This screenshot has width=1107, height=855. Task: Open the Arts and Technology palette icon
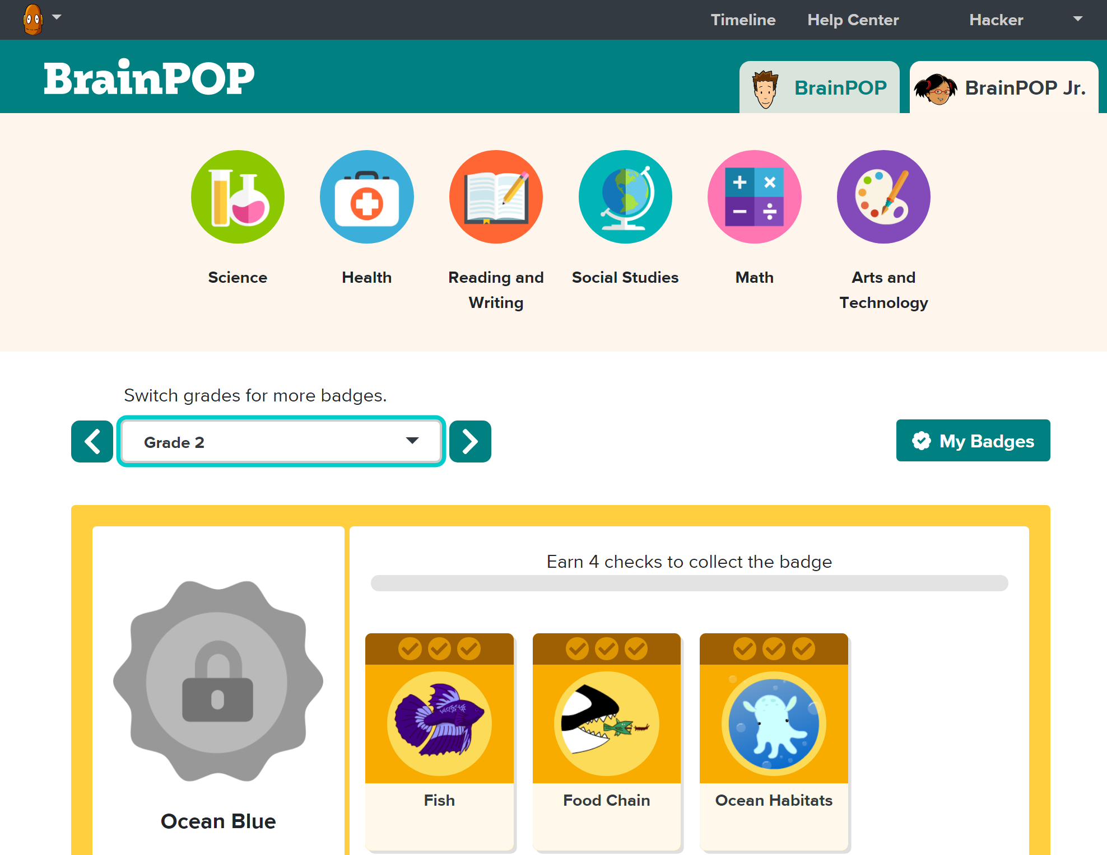point(883,197)
